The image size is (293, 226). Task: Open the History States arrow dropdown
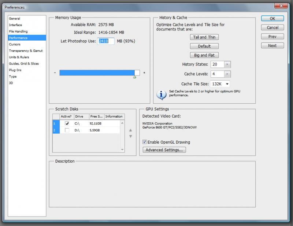(227, 64)
